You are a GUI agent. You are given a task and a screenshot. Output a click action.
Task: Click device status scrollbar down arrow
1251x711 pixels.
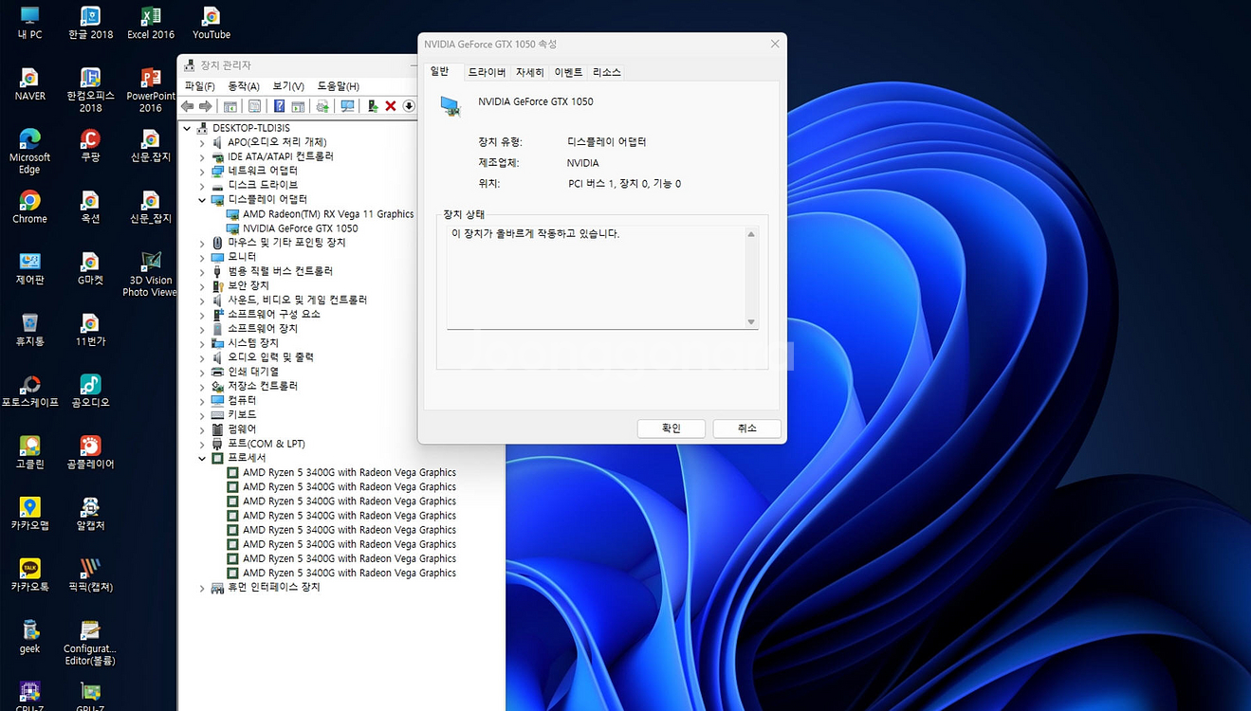coord(751,322)
